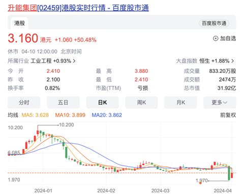Image resolution: width=241 pixels, height=194 pixels.
Task: Click the 今开 value 2.410
Action: point(53,71)
